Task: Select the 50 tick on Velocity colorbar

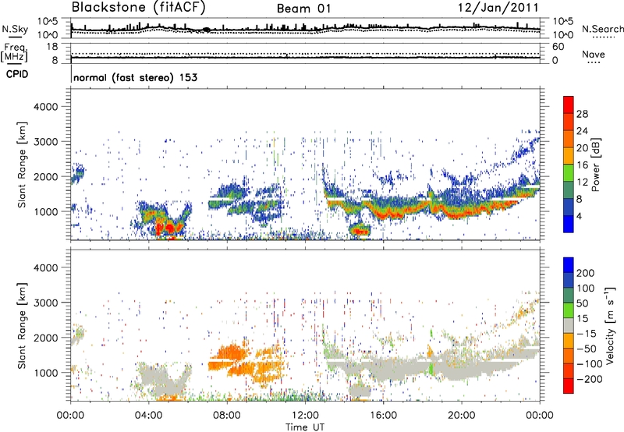Action: [x=582, y=303]
